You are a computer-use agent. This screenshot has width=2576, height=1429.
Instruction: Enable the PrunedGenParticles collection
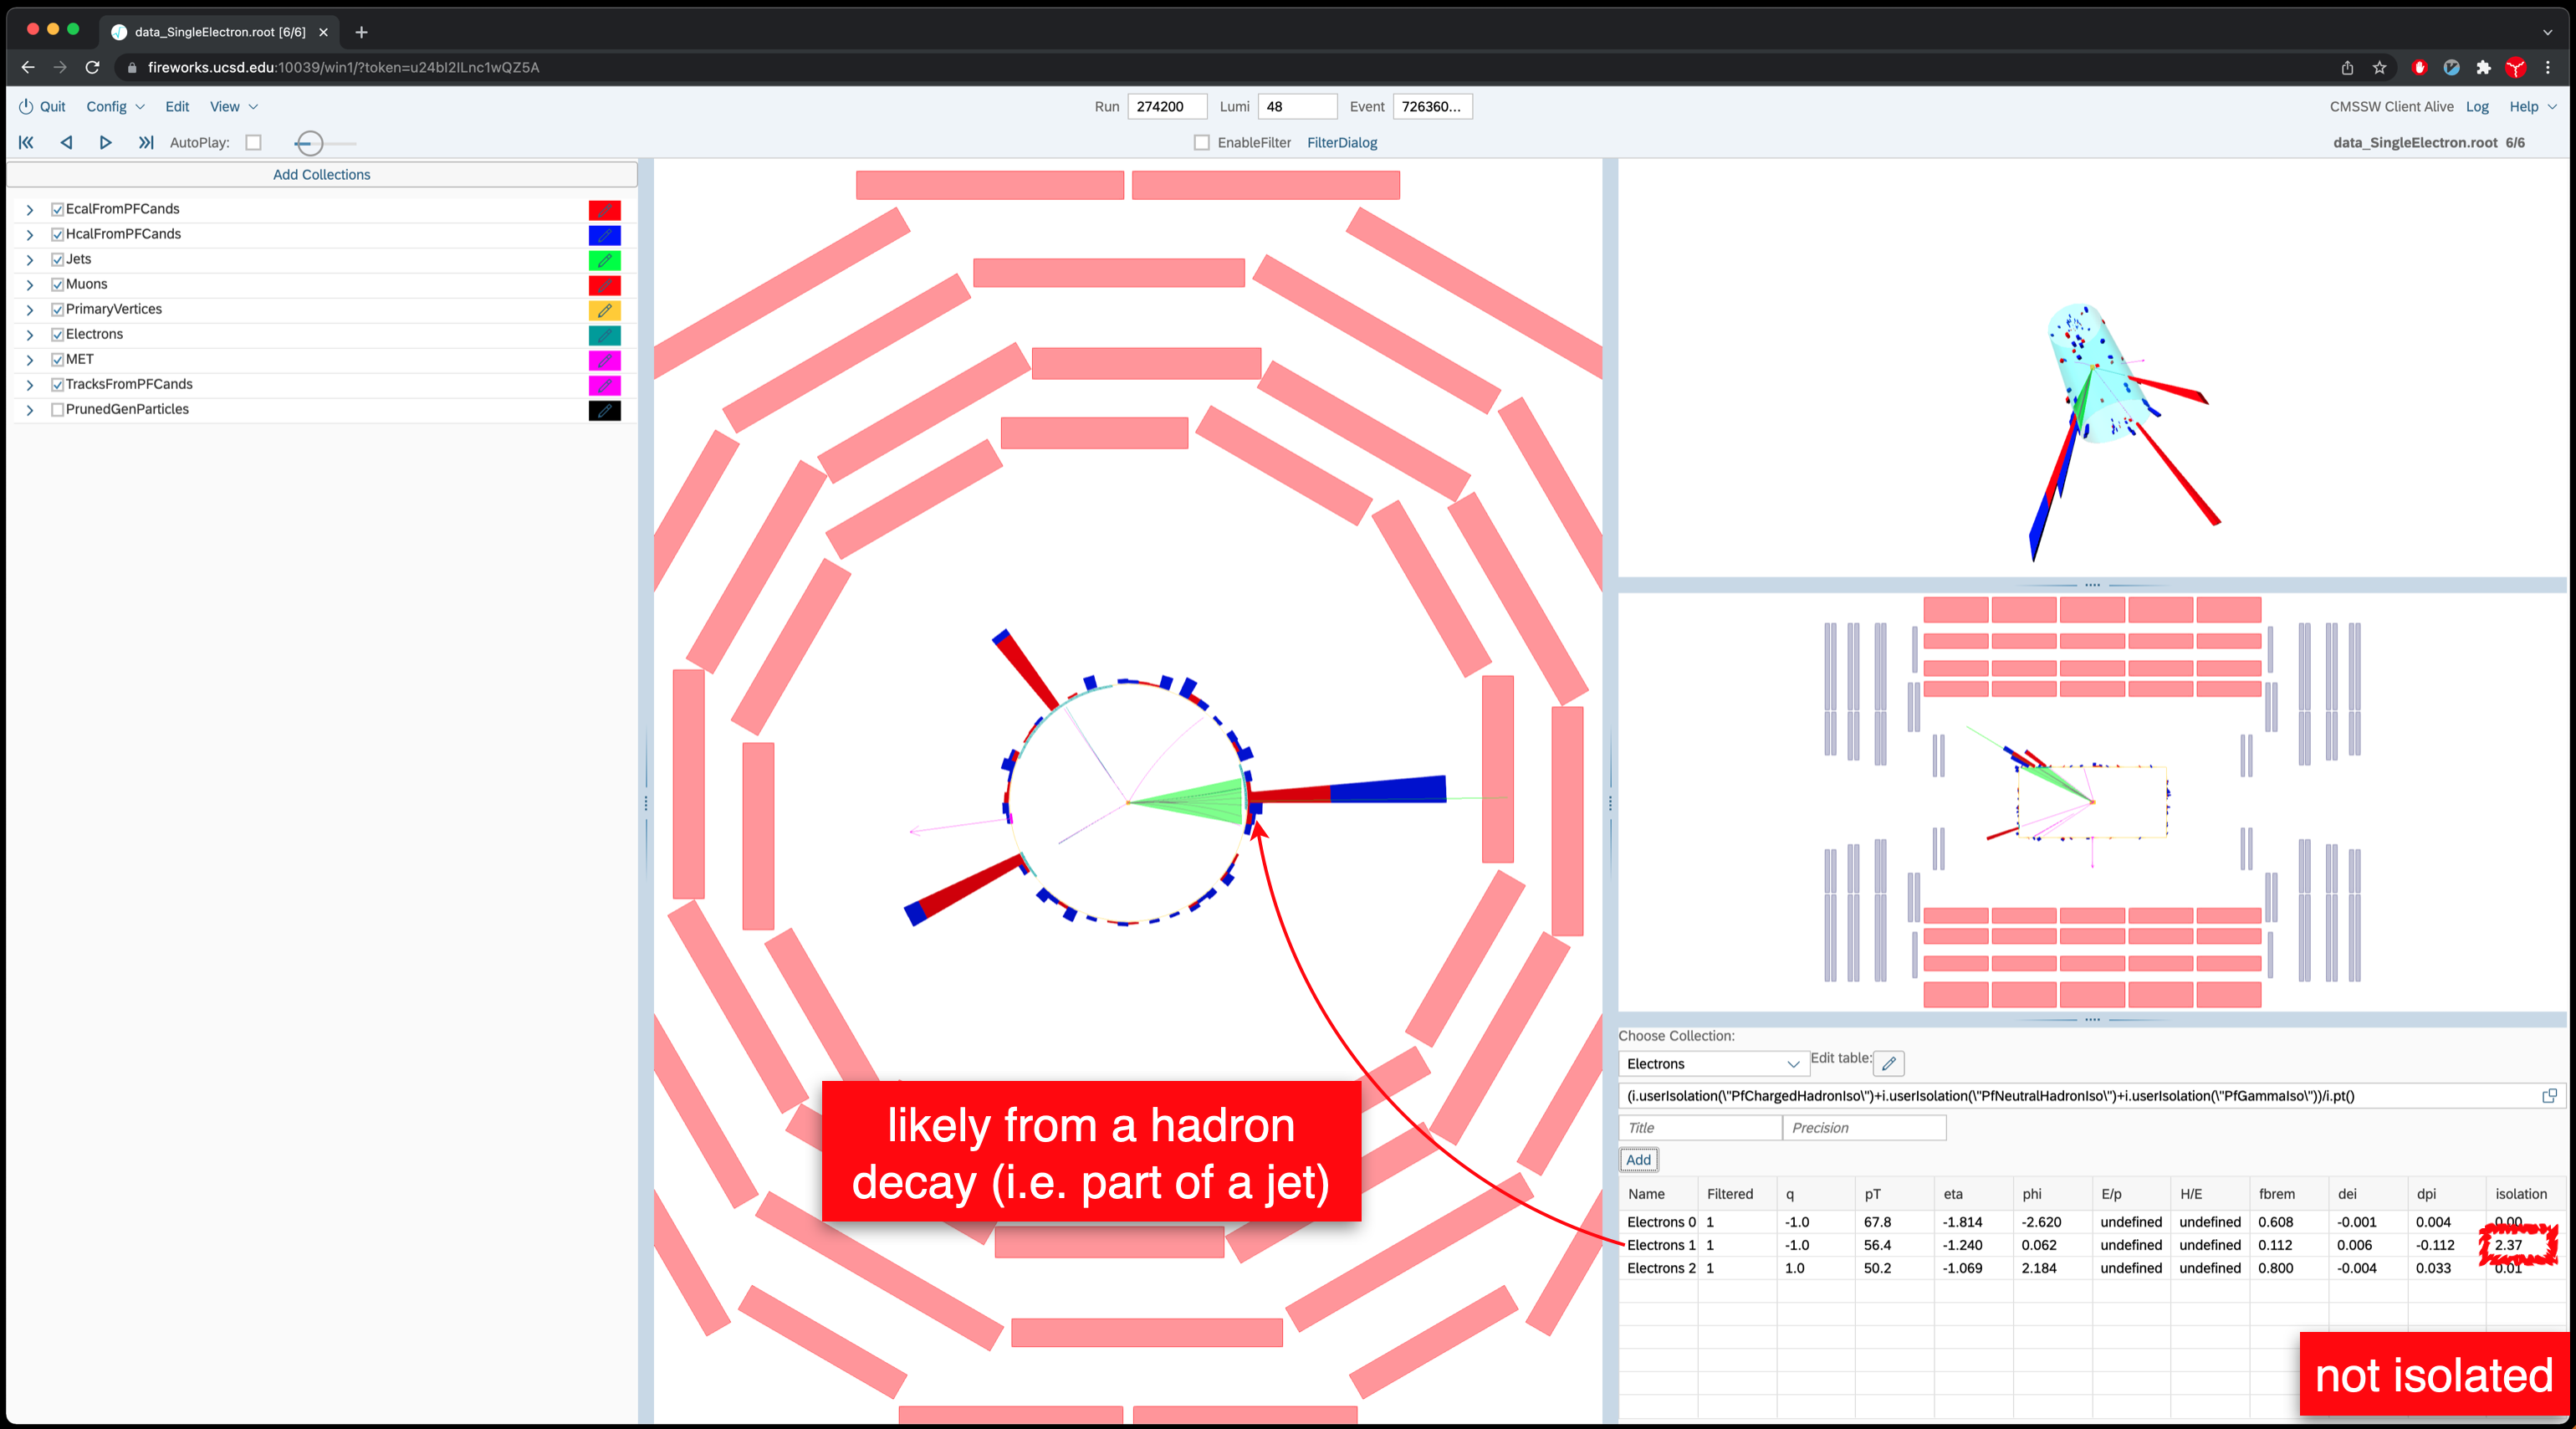57,409
